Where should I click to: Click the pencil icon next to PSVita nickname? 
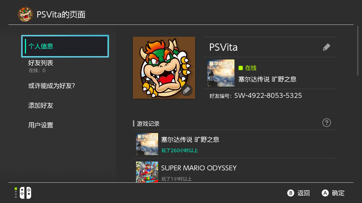pyautogui.click(x=327, y=47)
